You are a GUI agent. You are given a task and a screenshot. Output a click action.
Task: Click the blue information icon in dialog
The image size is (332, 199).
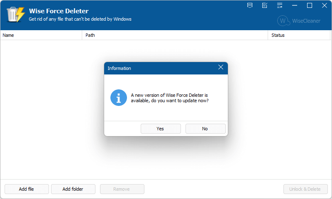click(119, 98)
